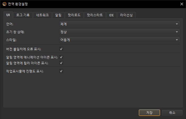The width and height of the screenshot is (186, 119).
Task: Open the IDE tab
Action: click(111, 15)
